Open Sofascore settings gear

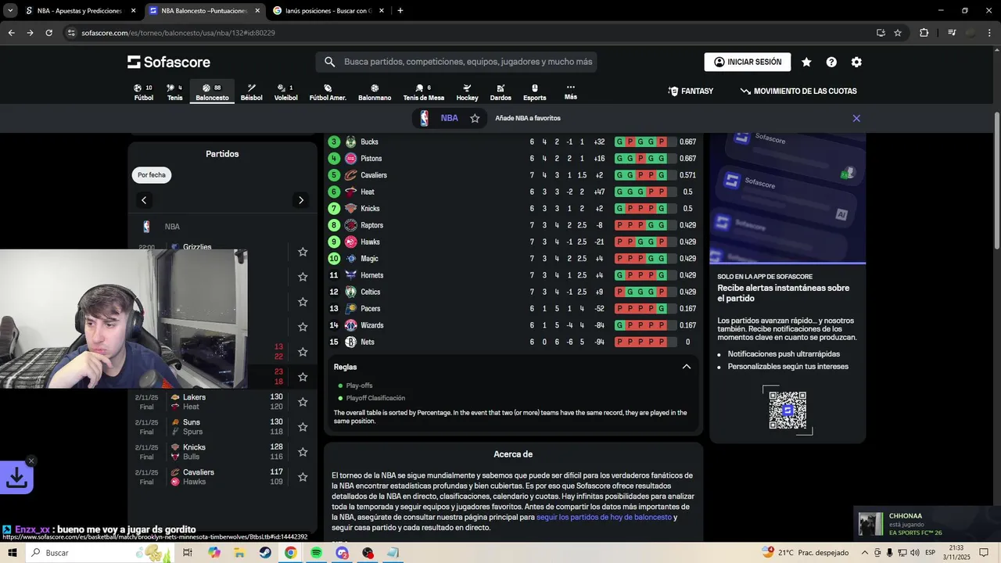(856, 62)
